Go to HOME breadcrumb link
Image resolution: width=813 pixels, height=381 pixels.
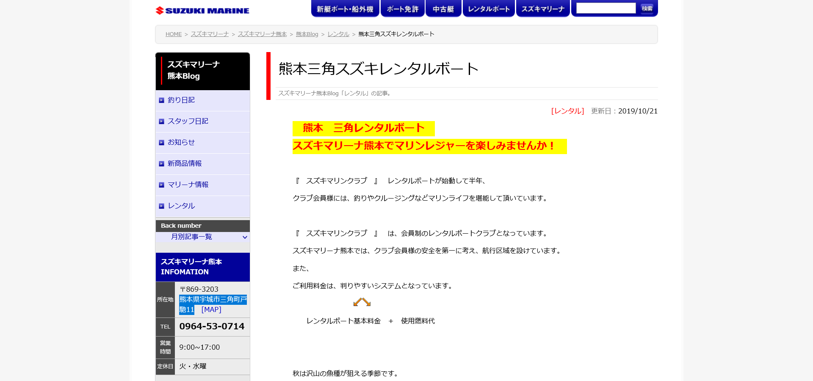pos(174,34)
